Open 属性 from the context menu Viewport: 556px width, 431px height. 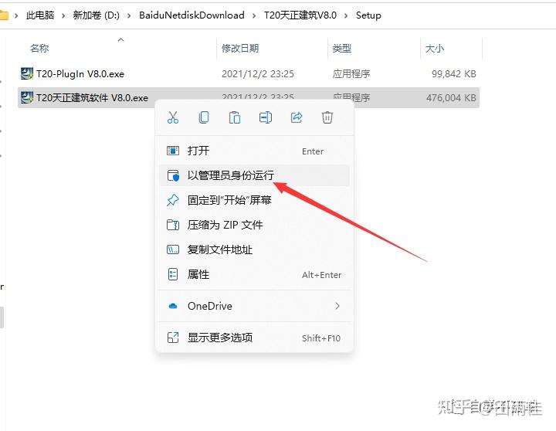pos(254,274)
